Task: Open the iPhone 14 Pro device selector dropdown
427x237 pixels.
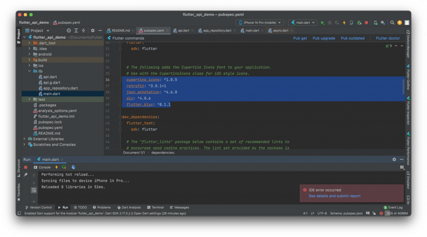Action: [259, 23]
